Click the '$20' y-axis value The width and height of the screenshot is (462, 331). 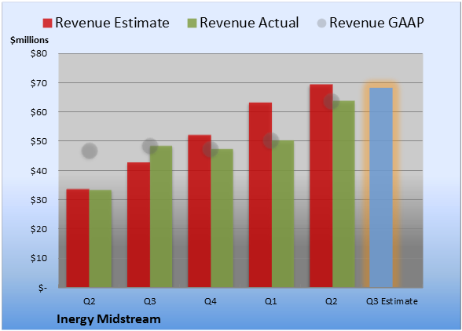click(38, 229)
